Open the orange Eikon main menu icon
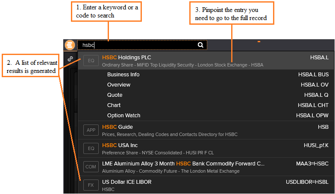335x194 pixels. click(x=70, y=45)
